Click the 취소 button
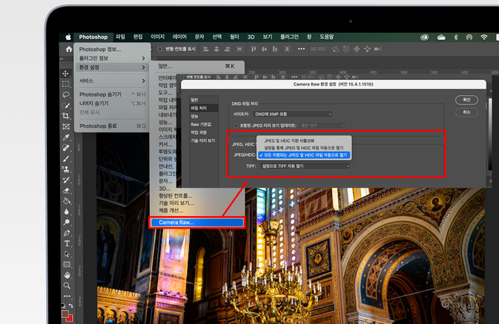499x324 pixels. click(467, 112)
